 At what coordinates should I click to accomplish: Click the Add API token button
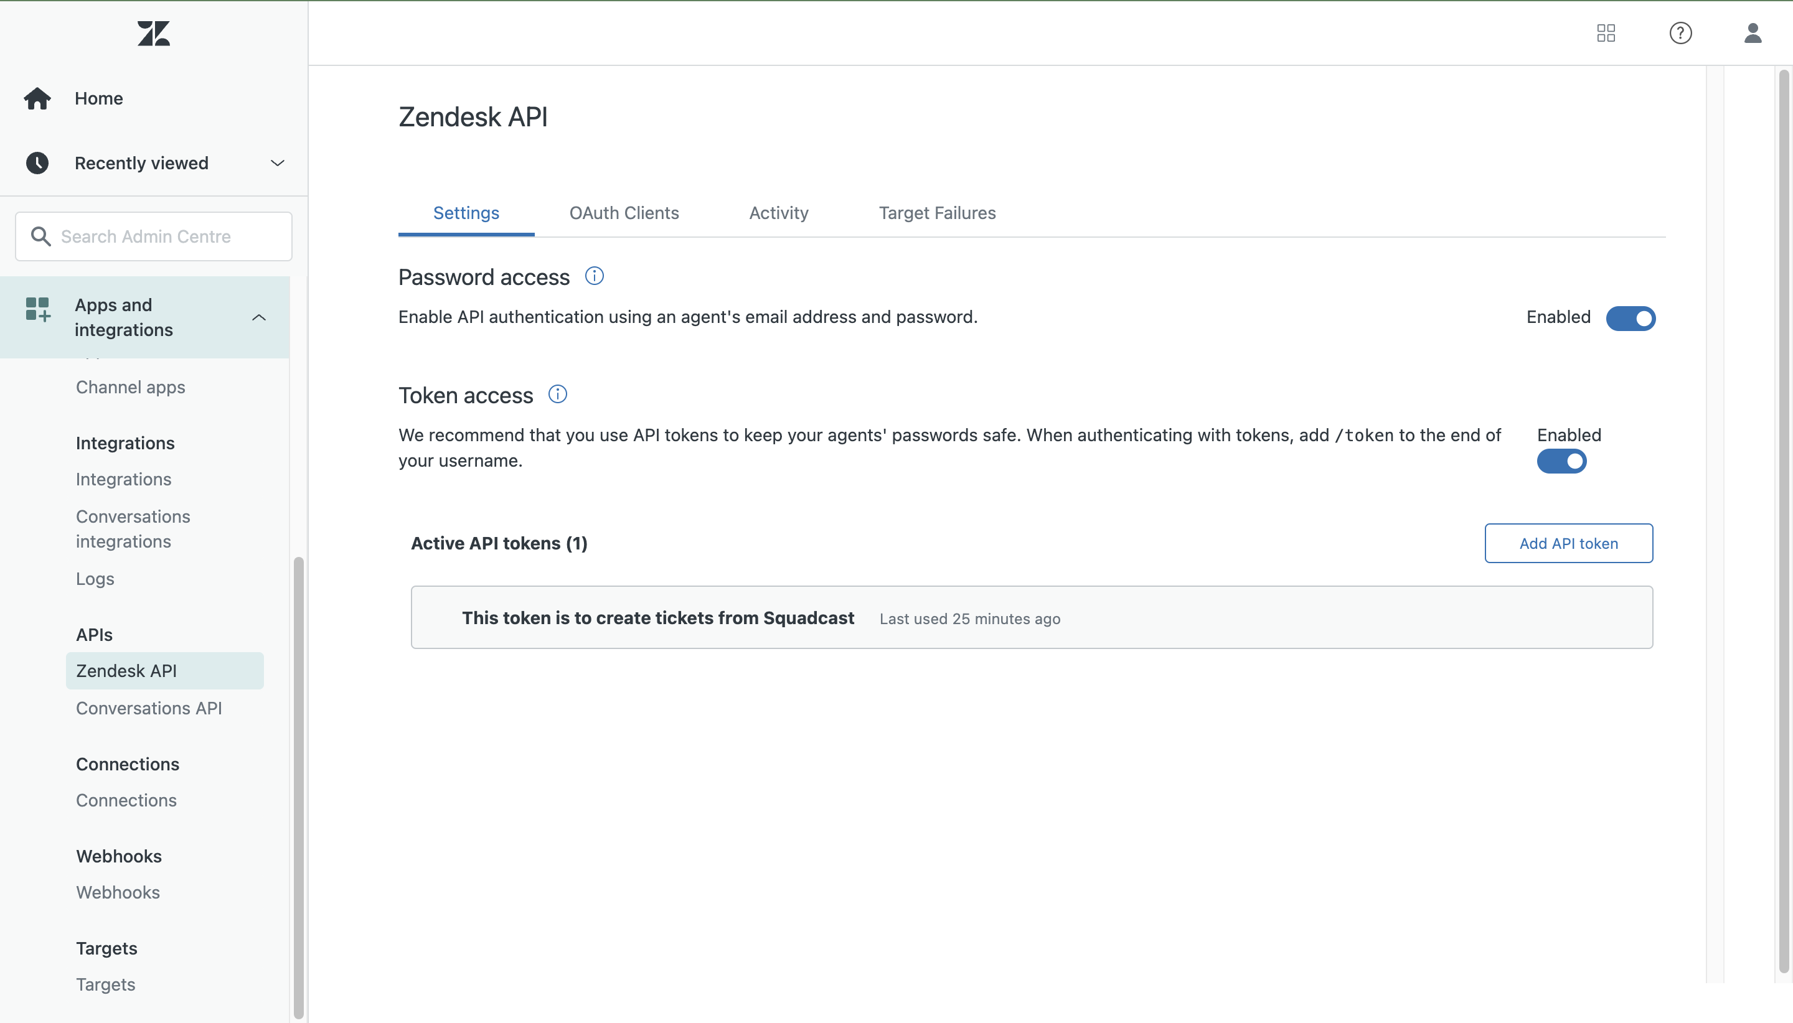(x=1569, y=543)
